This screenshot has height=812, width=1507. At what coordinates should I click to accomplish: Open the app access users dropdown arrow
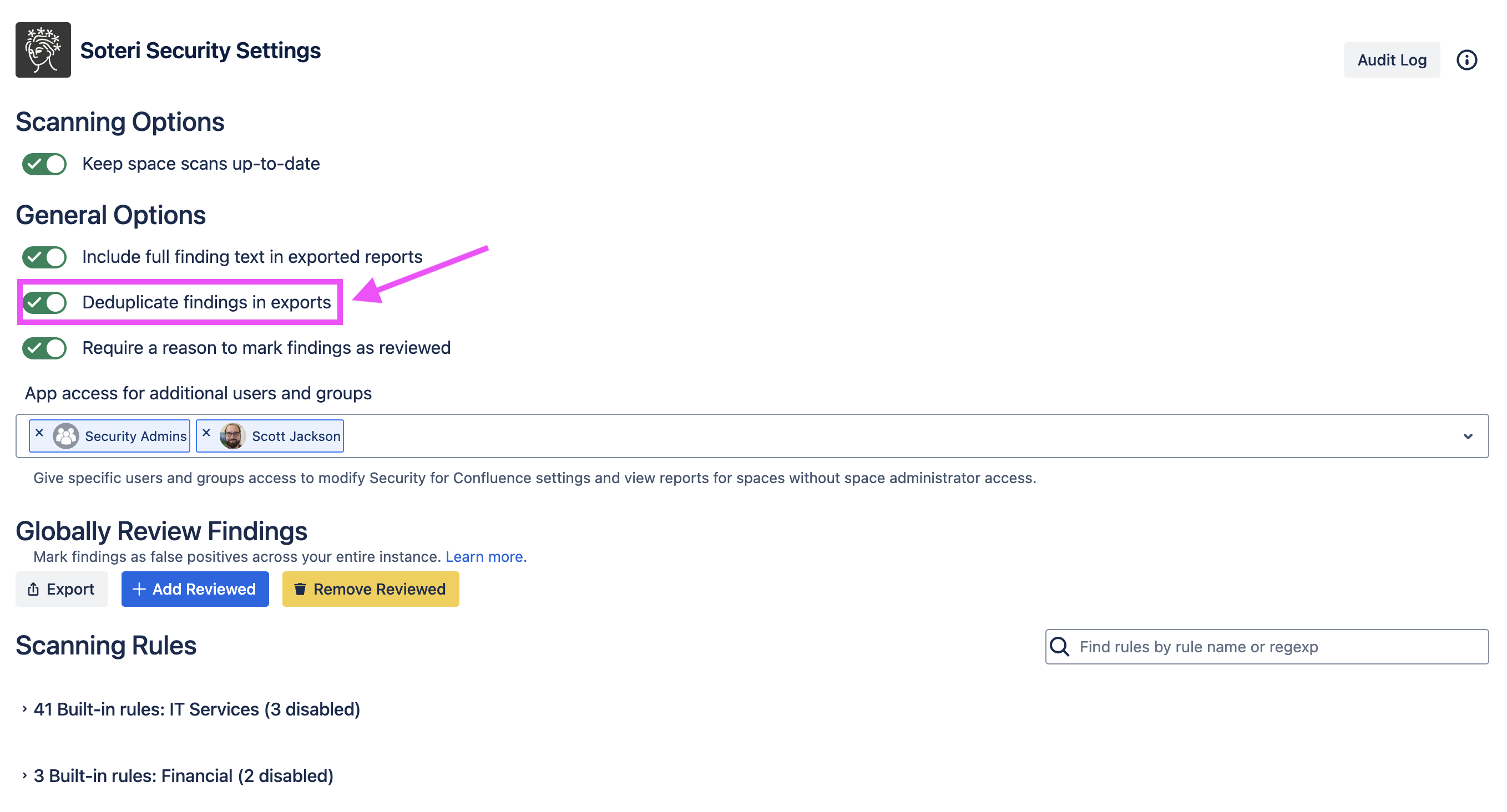[1467, 436]
